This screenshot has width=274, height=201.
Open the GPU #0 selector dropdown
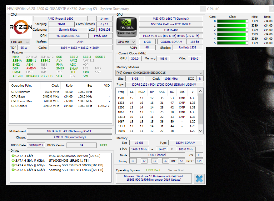click(x=127, y=42)
